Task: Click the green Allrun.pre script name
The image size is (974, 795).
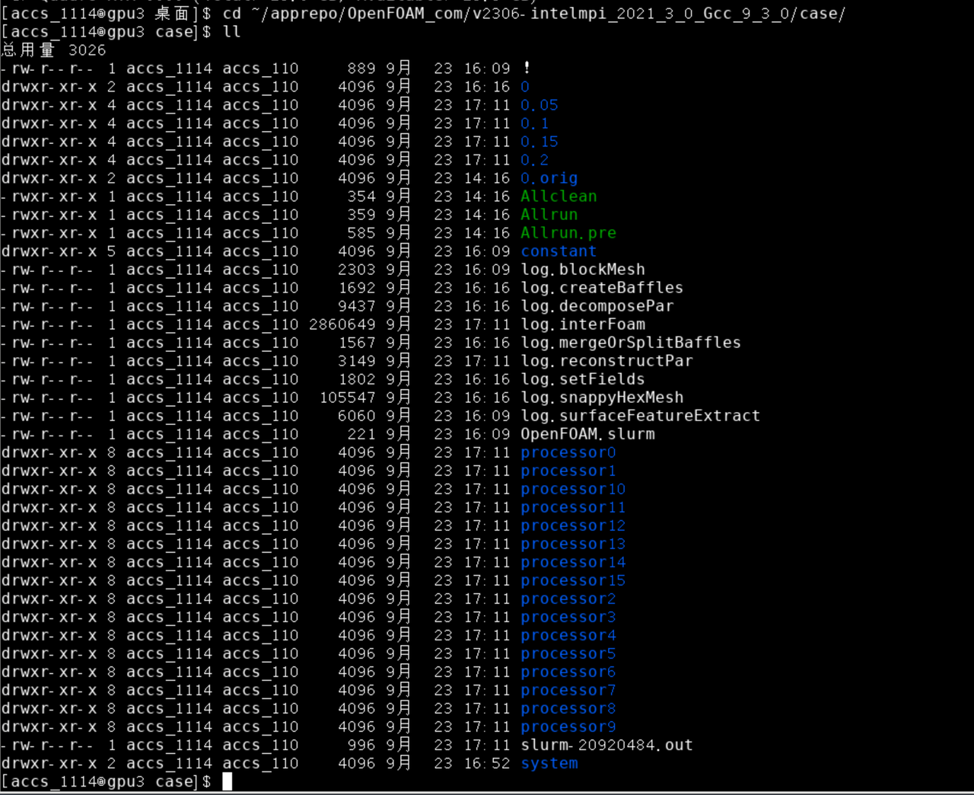Action: (568, 233)
